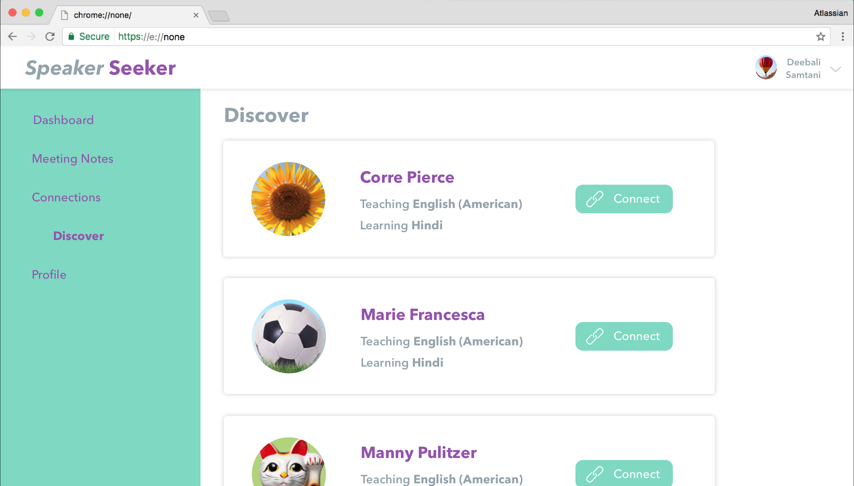Open the Profile sidebar item
Viewport: 854px width, 486px height.
click(x=49, y=274)
